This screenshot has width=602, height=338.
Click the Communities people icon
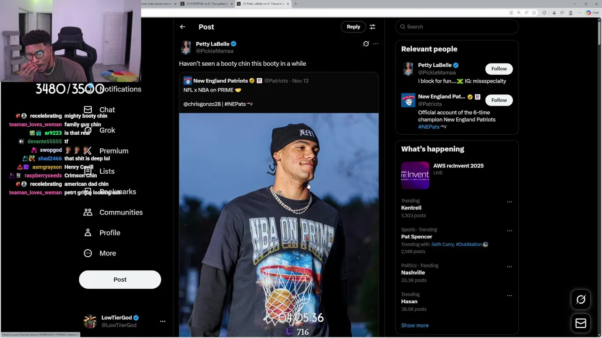point(88,212)
